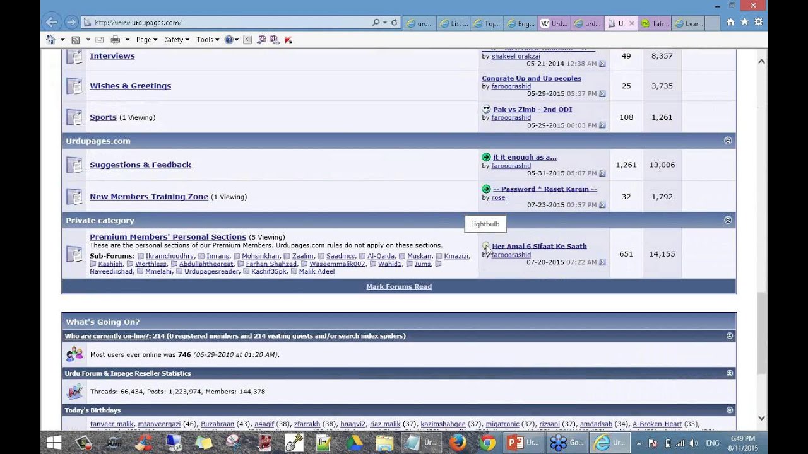Screen dimensions: 808x454
Task: Click the Print icon in command bar
Action: (115, 40)
